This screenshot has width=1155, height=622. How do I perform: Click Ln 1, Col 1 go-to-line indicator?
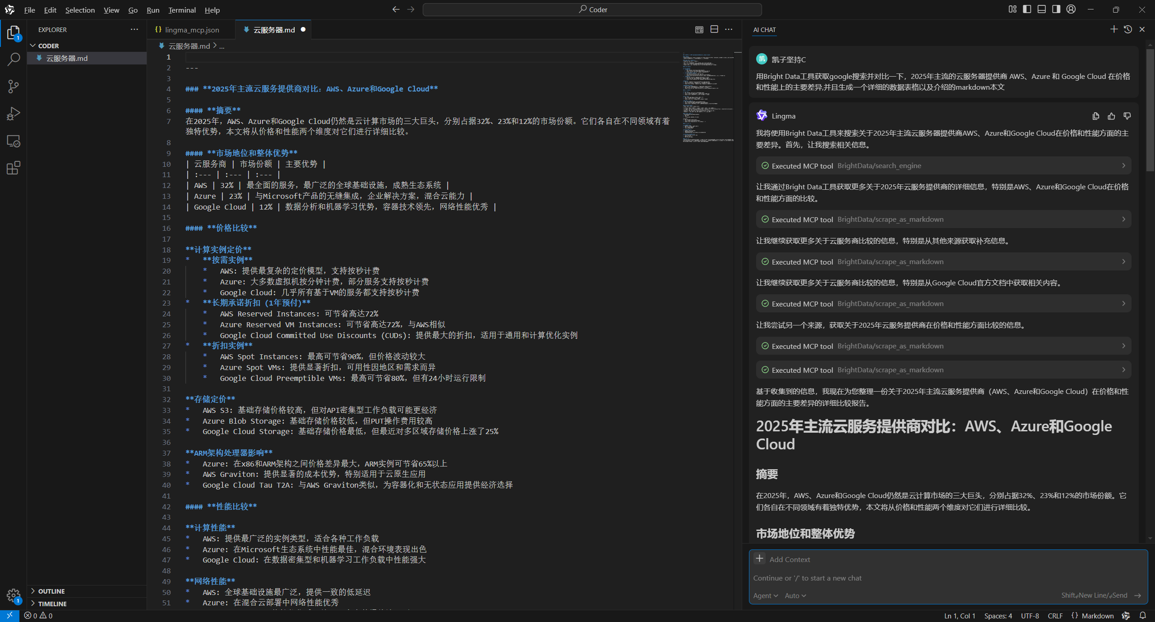[960, 616]
